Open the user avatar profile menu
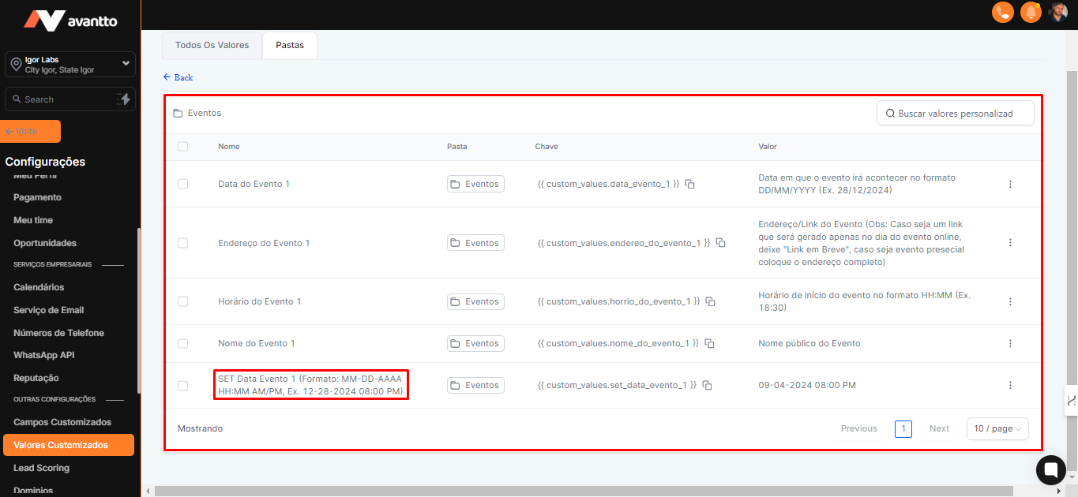The width and height of the screenshot is (1078, 497). click(1058, 12)
